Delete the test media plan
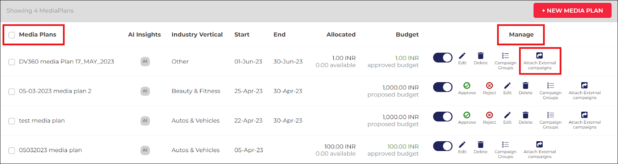This screenshot has width=618, height=164. click(x=525, y=118)
